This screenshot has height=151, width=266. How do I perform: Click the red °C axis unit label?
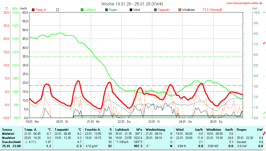pos(6,8)
